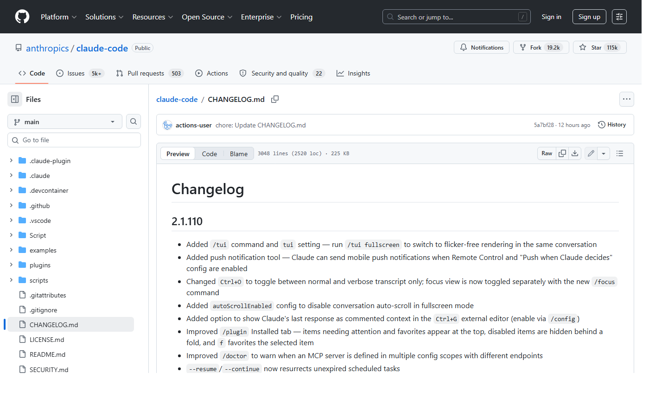Open the document outline icon
The image size is (649, 417).
coord(620,153)
